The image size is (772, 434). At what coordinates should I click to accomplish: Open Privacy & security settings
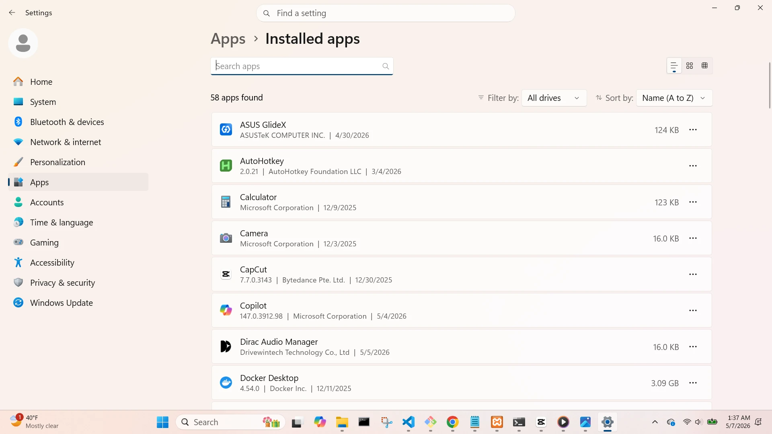click(78, 283)
